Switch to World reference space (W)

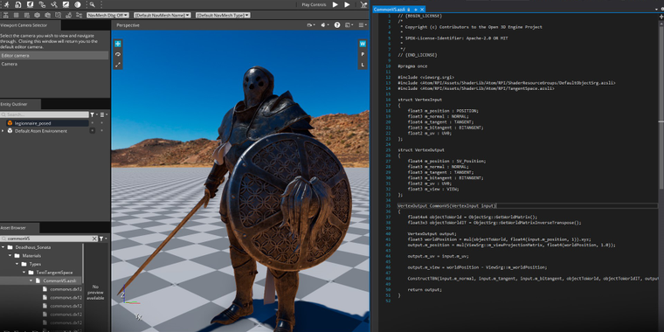pos(363,44)
